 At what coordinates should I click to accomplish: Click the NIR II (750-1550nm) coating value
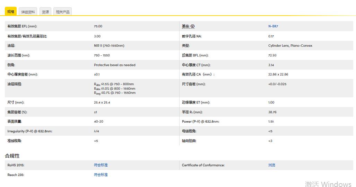click(x=109, y=46)
